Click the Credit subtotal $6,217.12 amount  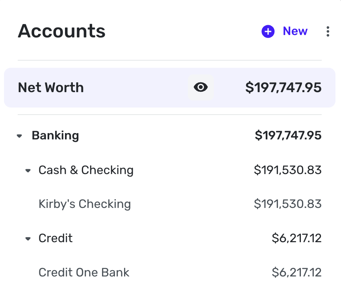pos(297,238)
